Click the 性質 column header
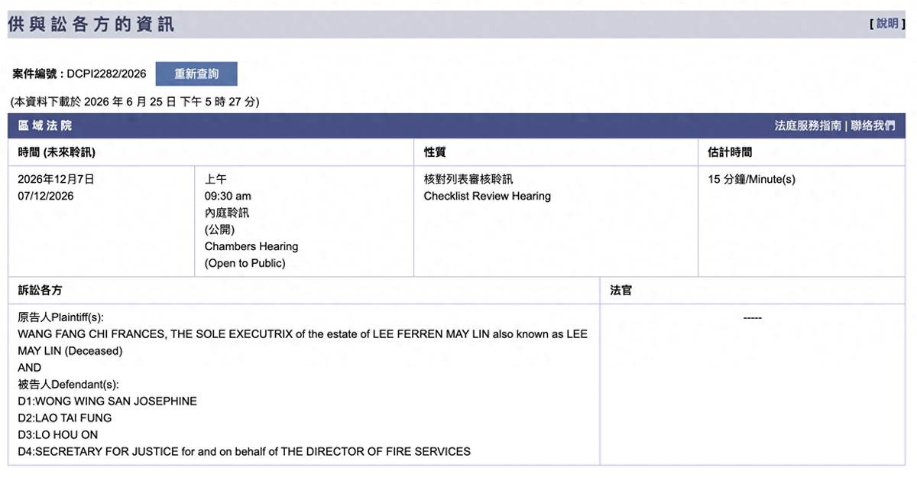Image resolution: width=917 pixels, height=478 pixels. click(x=435, y=152)
